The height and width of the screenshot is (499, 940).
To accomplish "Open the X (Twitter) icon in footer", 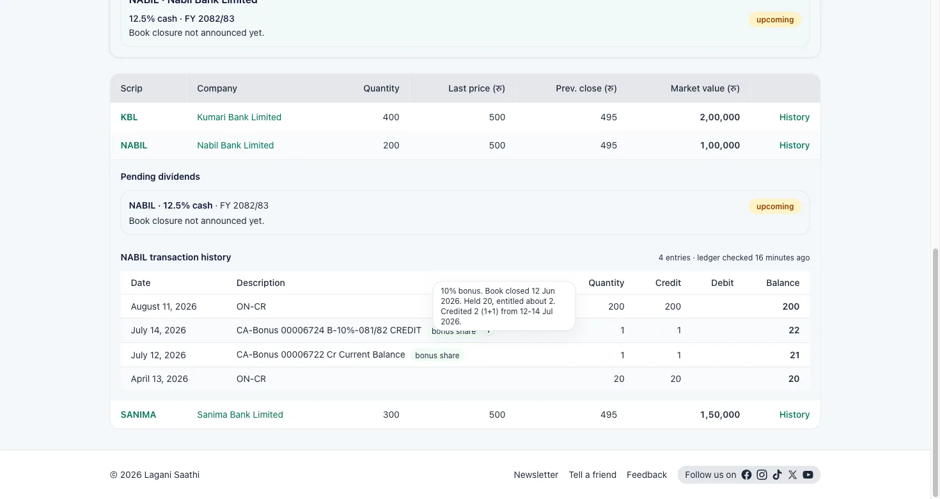I will 792,475.
